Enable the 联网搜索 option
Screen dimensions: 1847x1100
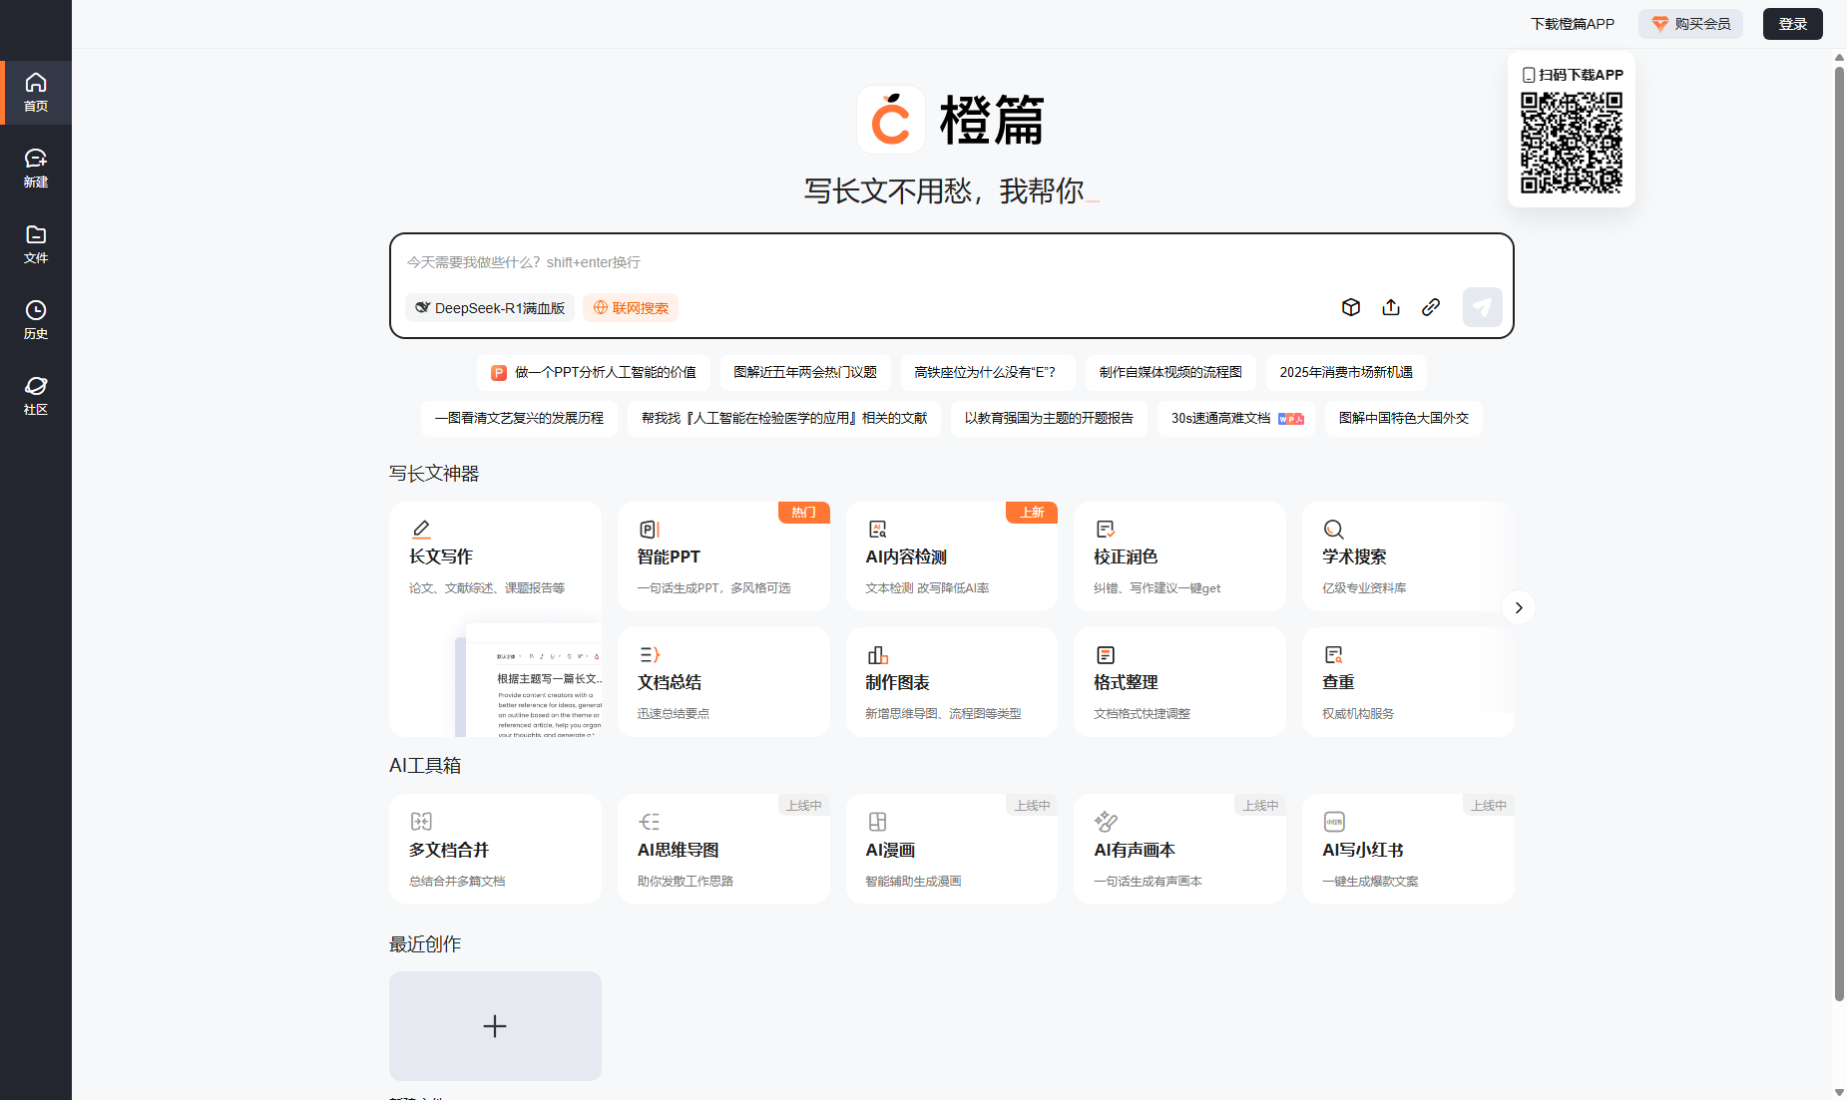tap(630, 307)
